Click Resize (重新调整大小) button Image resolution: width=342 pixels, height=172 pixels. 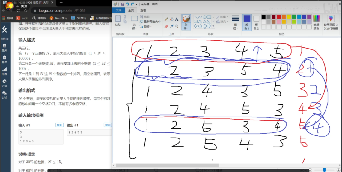pos(150,22)
